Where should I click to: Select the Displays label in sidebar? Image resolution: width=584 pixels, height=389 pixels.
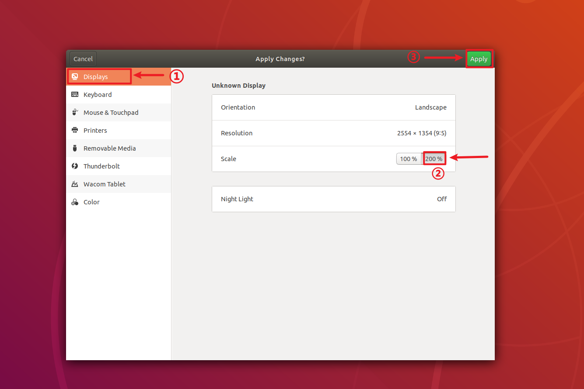[96, 77]
